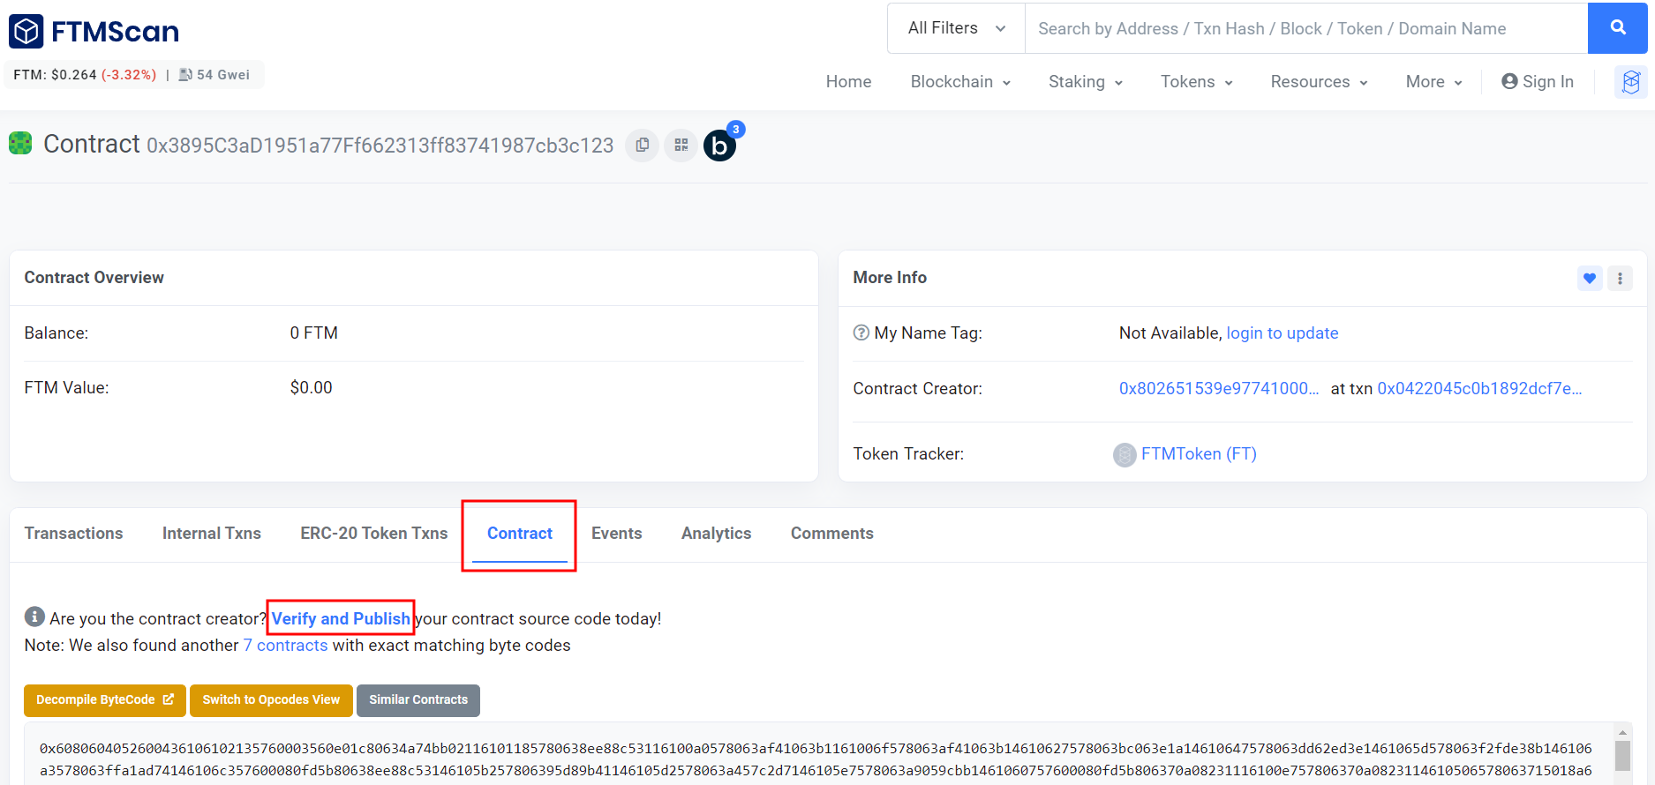Expand the Resources menu
1655x785 pixels.
tap(1319, 82)
